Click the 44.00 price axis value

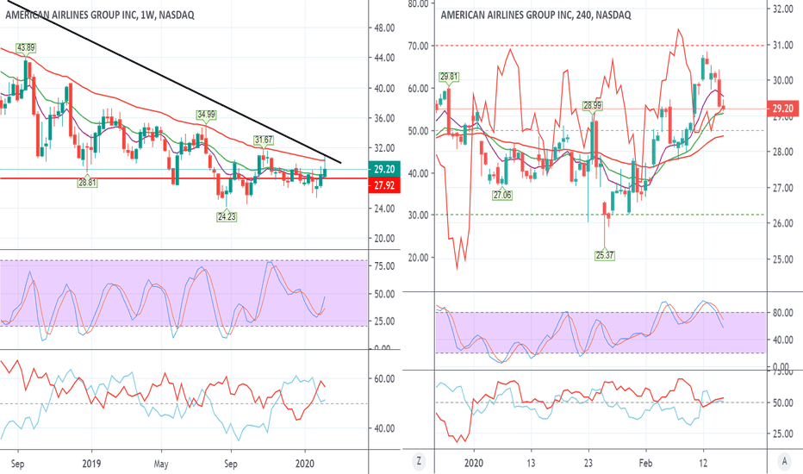(384, 58)
